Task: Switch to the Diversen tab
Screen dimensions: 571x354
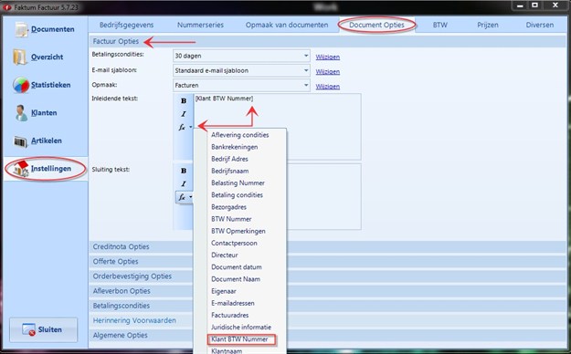Action: (x=539, y=26)
